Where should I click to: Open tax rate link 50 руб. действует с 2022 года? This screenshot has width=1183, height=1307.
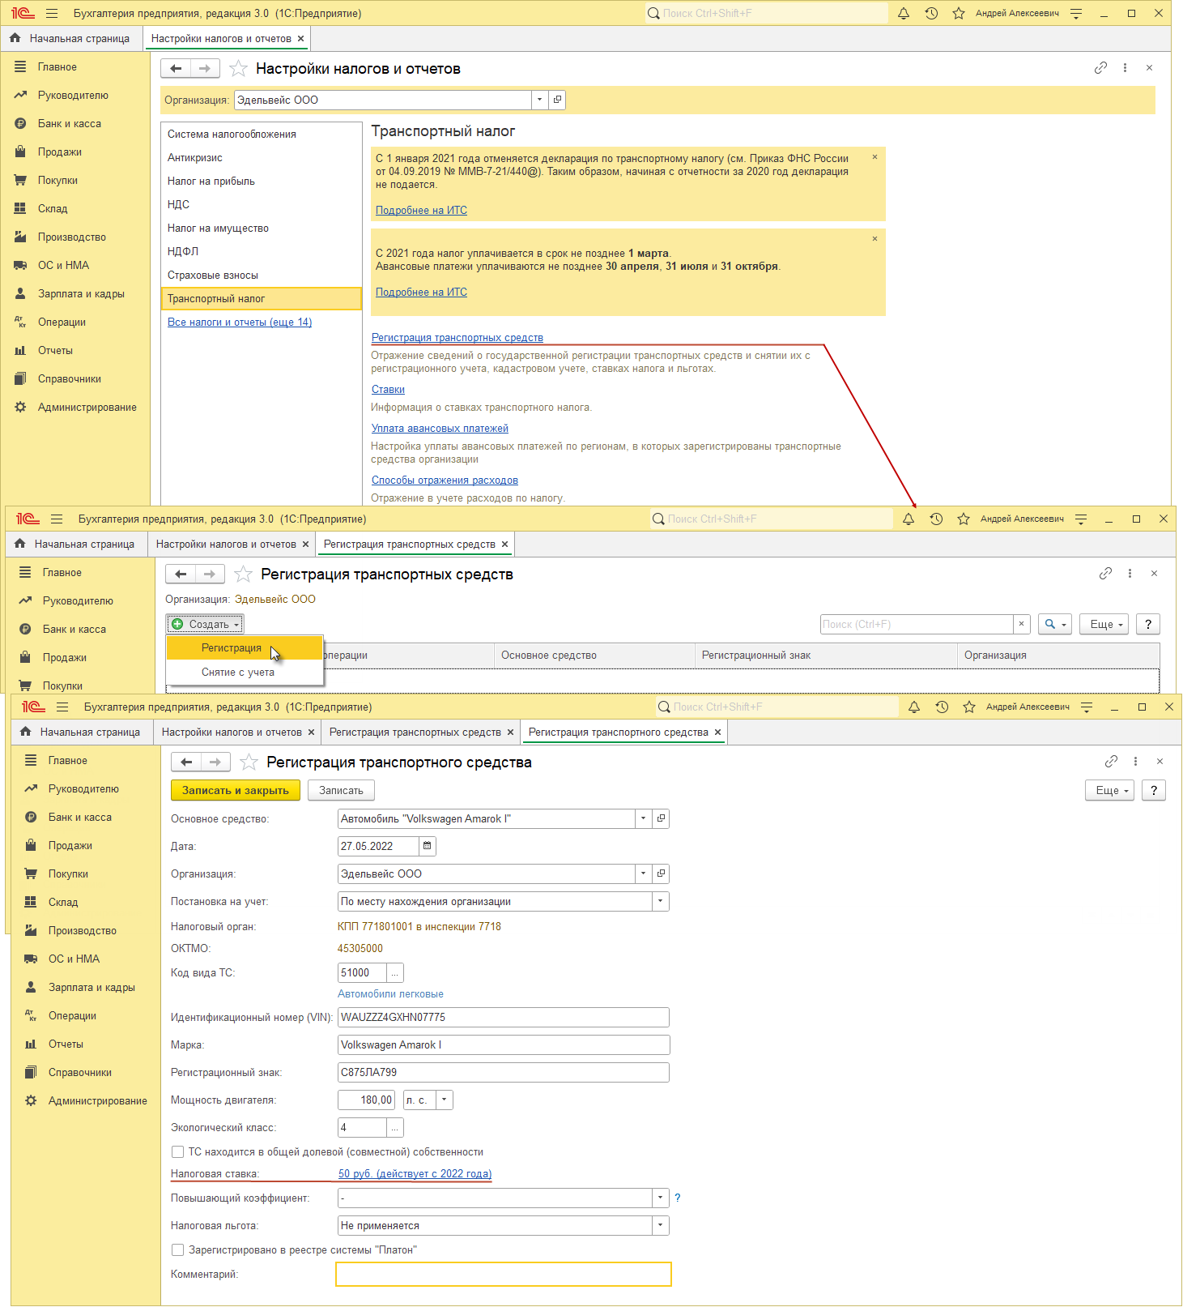(x=415, y=1173)
